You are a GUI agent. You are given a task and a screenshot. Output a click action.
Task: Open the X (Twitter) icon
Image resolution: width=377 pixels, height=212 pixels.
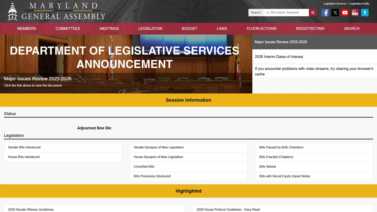[335, 12]
